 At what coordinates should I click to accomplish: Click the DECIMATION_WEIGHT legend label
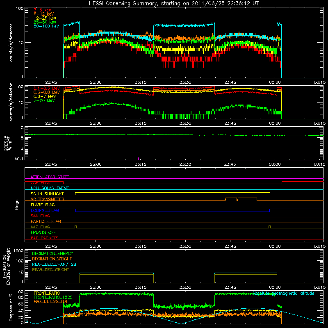click(52, 259)
